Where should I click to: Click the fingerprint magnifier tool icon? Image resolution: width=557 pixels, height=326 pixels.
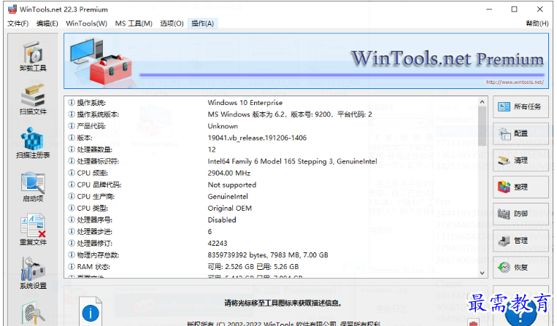click(33, 313)
